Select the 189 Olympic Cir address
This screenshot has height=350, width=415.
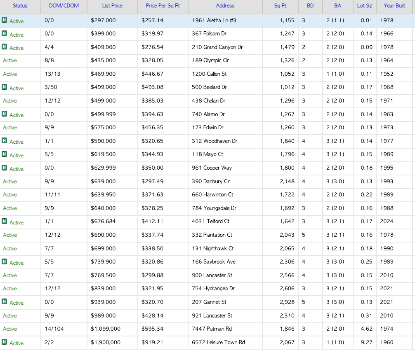click(210, 60)
